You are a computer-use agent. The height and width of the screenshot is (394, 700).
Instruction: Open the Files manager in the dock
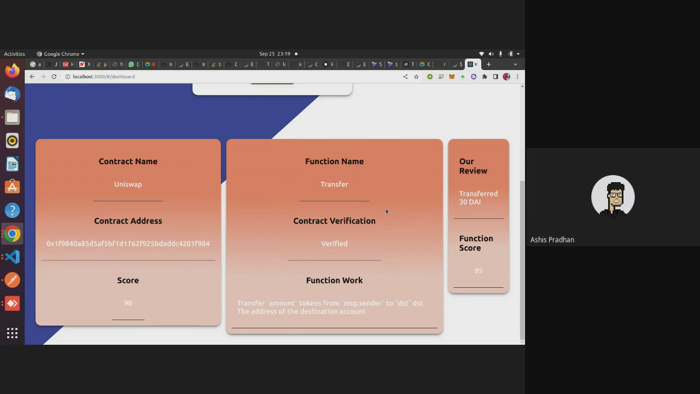pos(12,117)
